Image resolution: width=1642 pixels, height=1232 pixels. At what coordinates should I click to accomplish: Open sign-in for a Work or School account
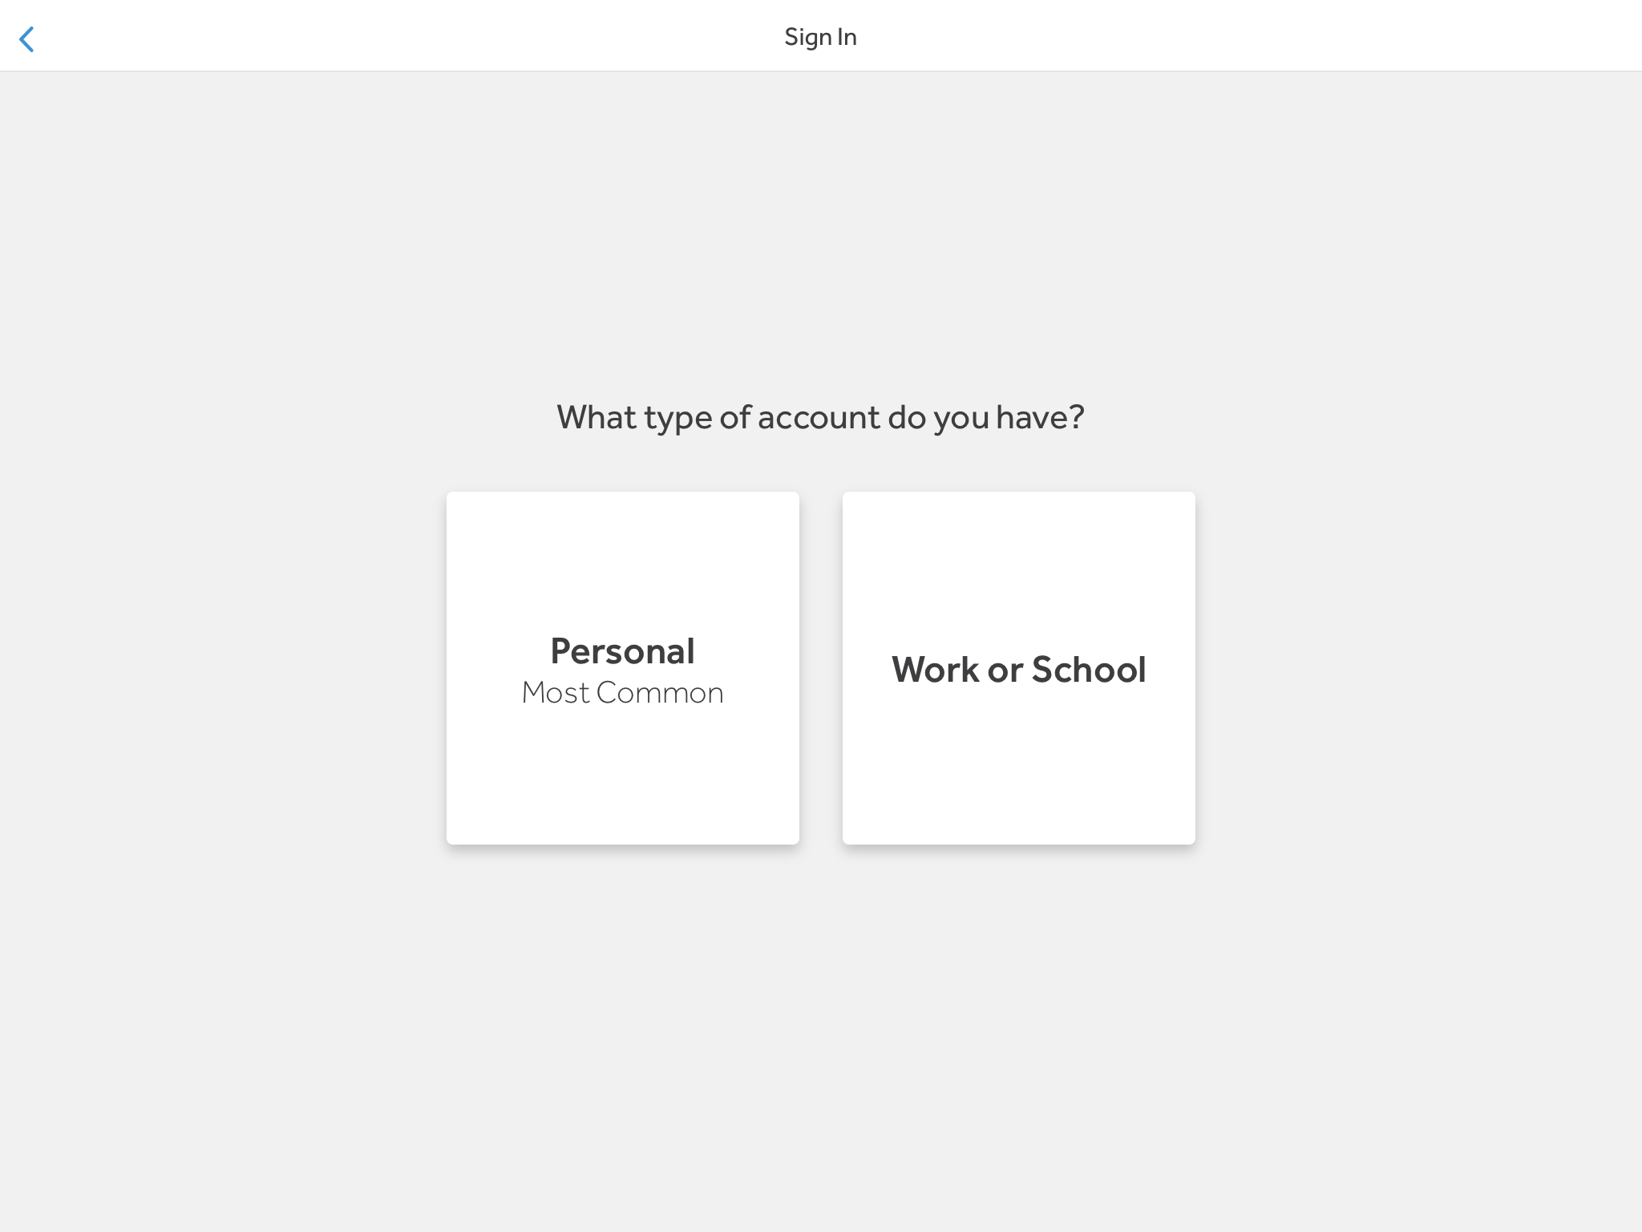tap(1018, 667)
